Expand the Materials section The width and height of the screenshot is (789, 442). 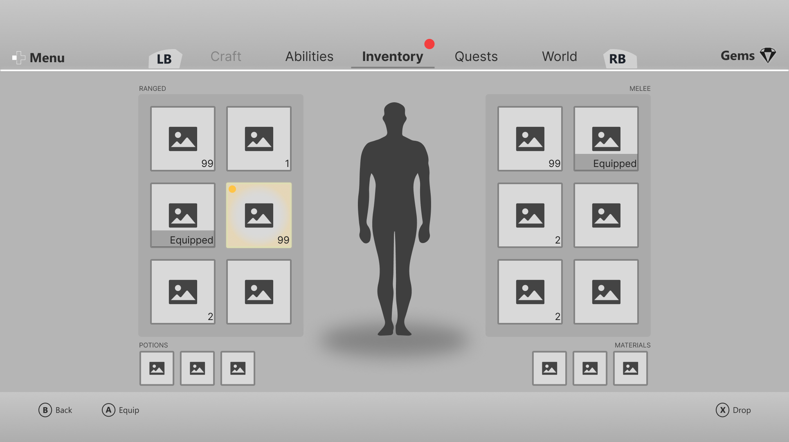632,345
